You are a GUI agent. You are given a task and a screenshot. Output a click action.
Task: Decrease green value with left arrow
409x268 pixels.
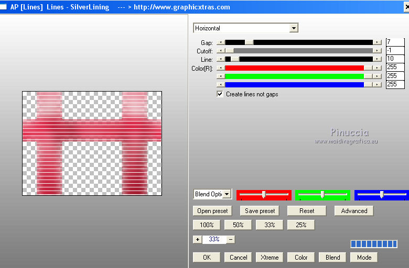[x=221, y=76]
